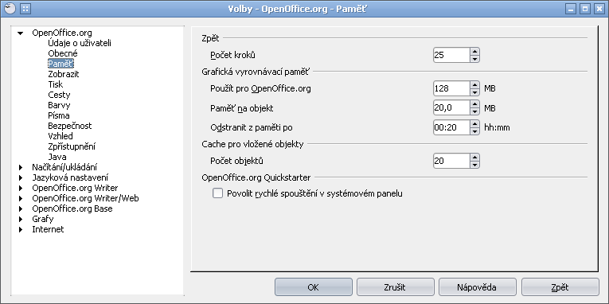Expand OpenOffice.org Writer tree node
This screenshot has height=304, width=609.
point(21,189)
